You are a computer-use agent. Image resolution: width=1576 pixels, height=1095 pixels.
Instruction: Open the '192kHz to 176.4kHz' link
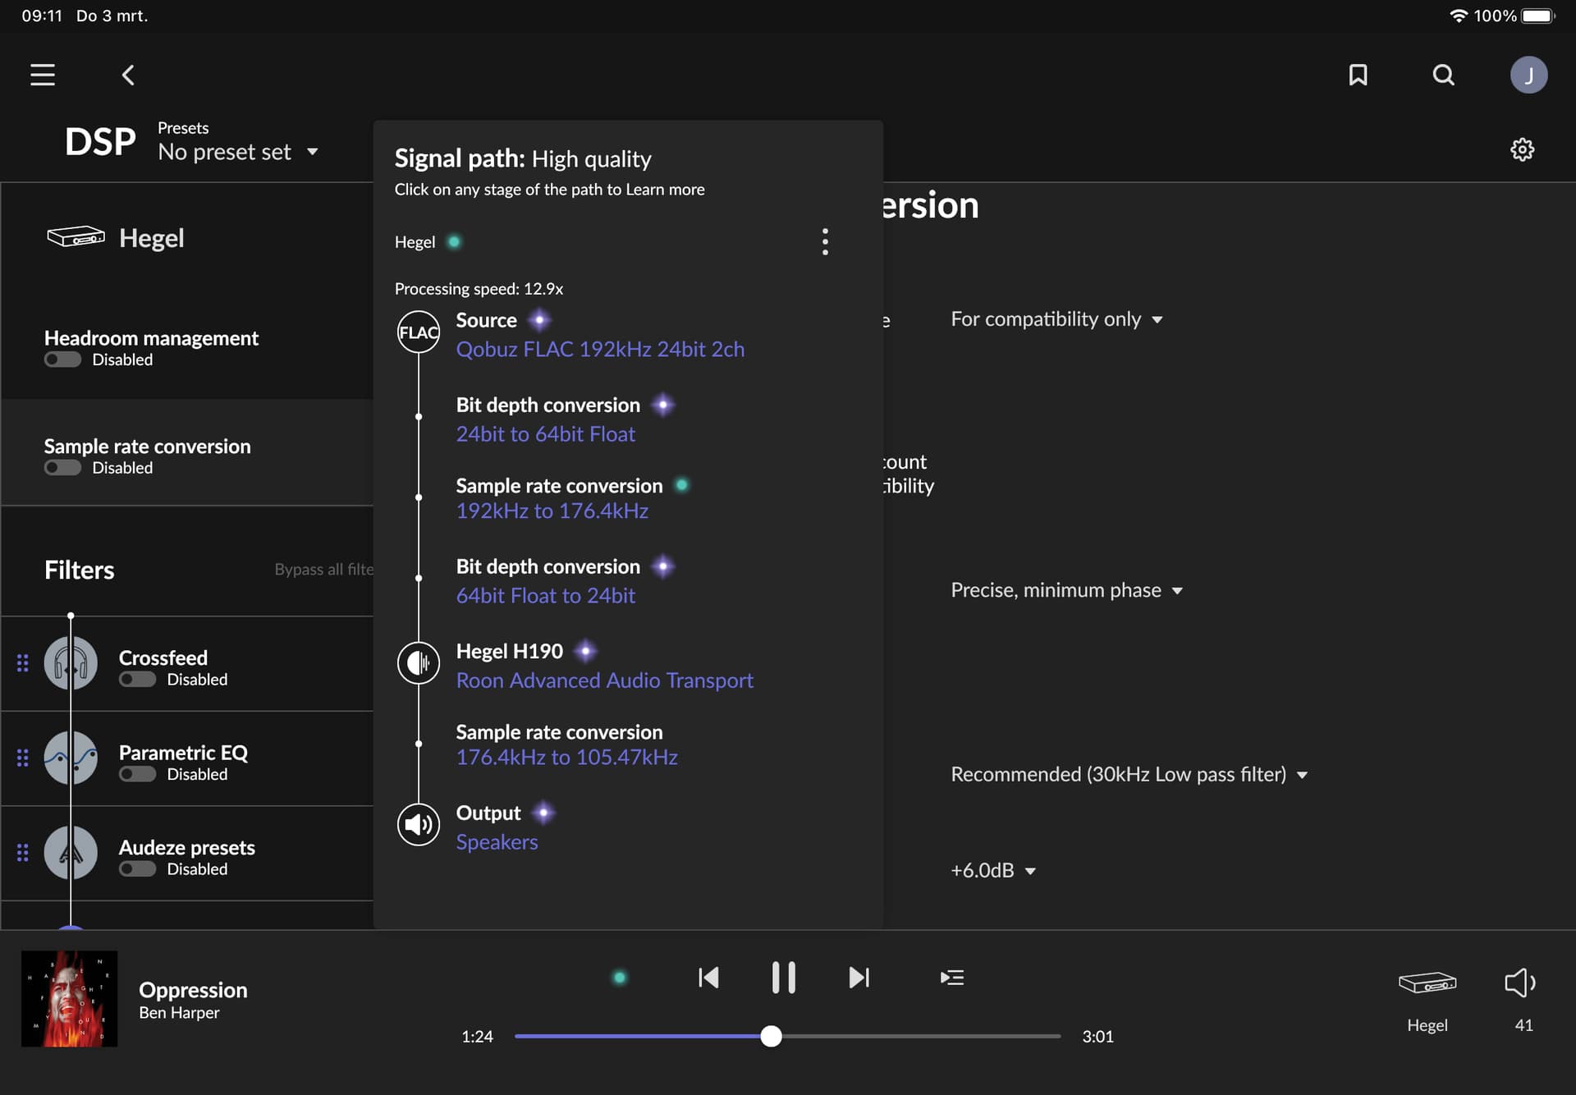552,511
